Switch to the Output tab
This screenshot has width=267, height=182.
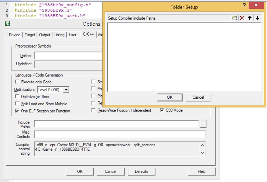pos(45,35)
